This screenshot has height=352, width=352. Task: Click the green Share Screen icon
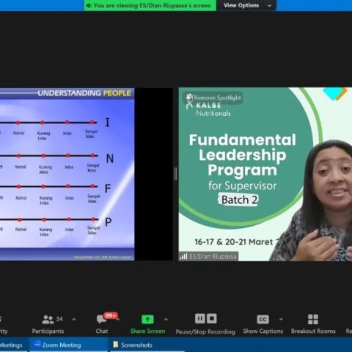point(147,319)
